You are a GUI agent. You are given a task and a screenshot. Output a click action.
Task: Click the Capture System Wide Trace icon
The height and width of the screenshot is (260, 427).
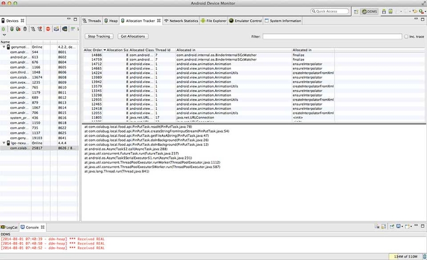point(73,29)
